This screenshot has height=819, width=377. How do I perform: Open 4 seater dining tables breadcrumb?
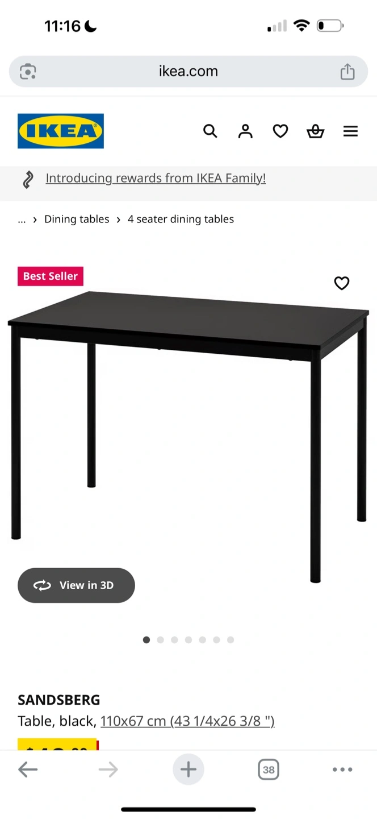[x=181, y=219]
